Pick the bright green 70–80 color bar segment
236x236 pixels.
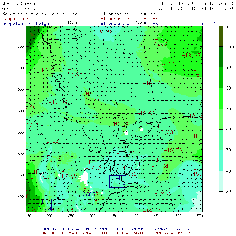221,98
